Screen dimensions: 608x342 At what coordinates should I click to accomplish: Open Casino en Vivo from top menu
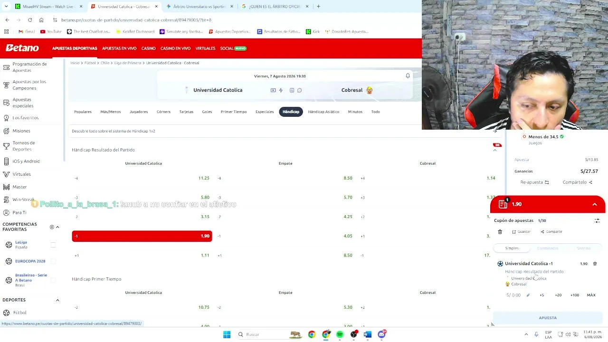click(x=175, y=48)
